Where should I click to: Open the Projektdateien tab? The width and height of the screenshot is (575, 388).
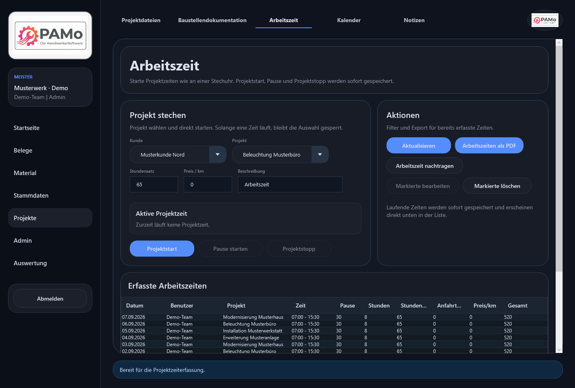(141, 20)
